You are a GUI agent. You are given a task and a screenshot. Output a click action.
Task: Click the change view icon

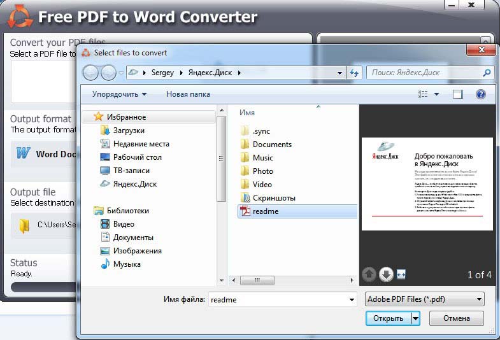click(x=422, y=94)
